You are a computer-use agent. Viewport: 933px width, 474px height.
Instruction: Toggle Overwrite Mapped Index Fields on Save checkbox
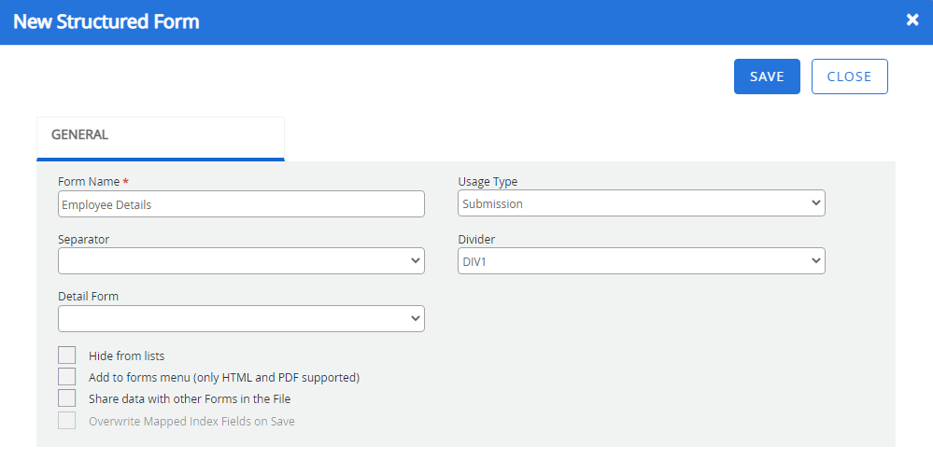pos(66,421)
